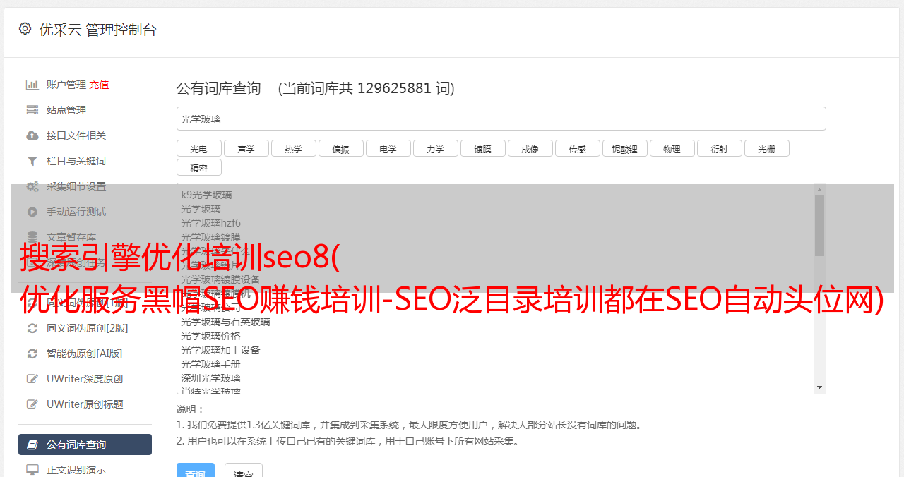Select the 光电 keyword tag
Viewport: 904px width, 477px height.
(x=198, y=148)
